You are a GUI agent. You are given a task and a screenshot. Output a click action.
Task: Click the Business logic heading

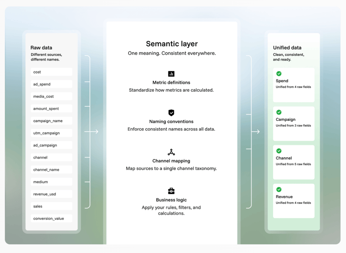(171, 200)
